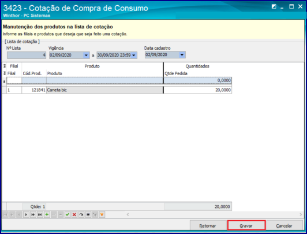Delete row with minus icon
The image size is (307, 234).
click(x=54, y=214)
